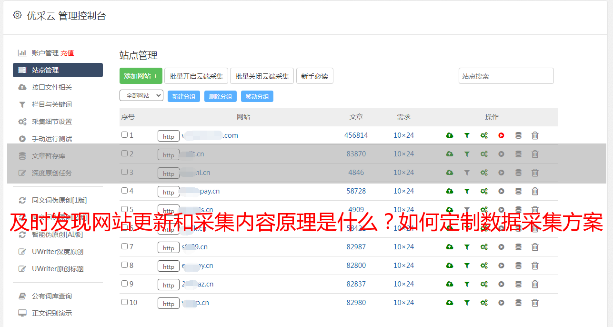Open the database icon for row 9
The image size is (613, 327).
coord(518,284)
